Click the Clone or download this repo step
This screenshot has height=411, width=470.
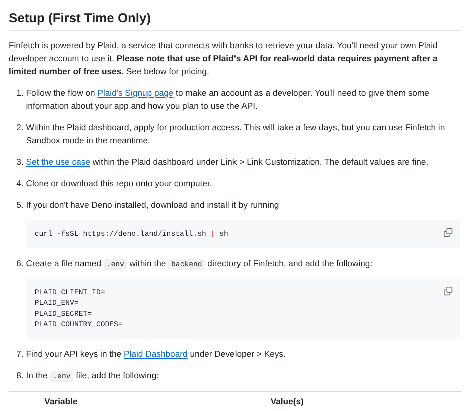pyautogui.click(x=119, y=183)
